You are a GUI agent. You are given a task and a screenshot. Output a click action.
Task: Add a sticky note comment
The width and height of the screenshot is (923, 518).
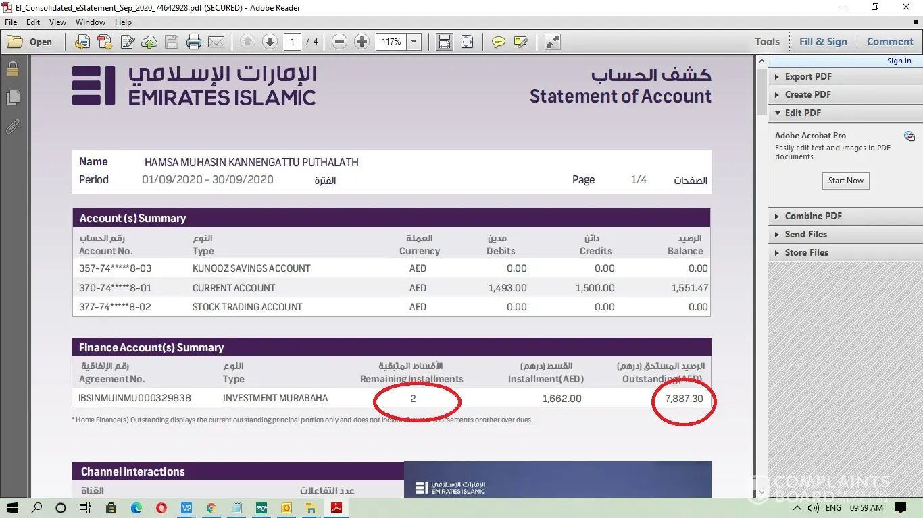click(x=499, y=42)
